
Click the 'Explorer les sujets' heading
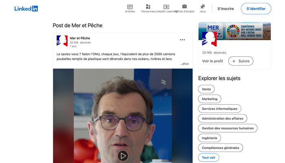coord(219,78)
